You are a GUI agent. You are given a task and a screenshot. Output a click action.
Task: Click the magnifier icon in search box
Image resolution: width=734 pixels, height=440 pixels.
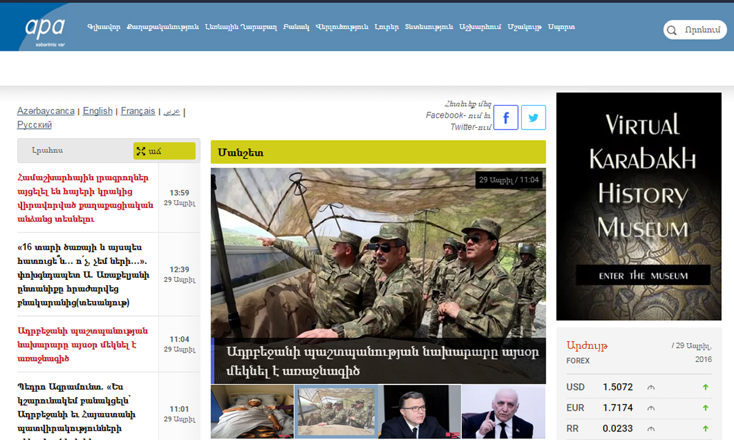pos(672,31)
